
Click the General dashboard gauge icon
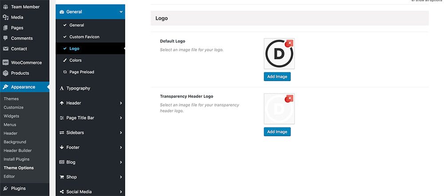pyautogui.click(x=62, y=12)
